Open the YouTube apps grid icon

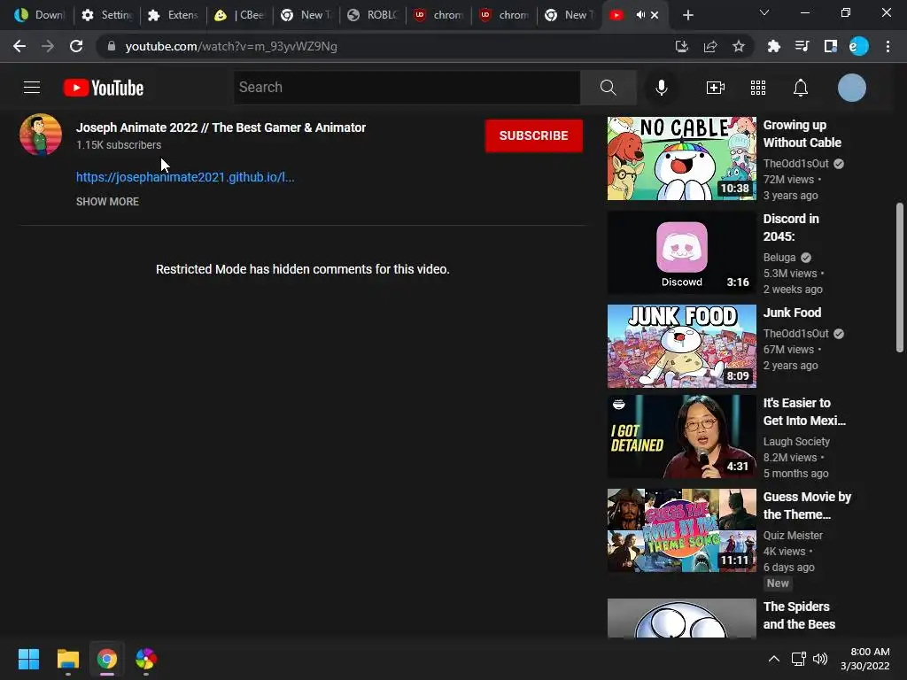coord(758,88)
